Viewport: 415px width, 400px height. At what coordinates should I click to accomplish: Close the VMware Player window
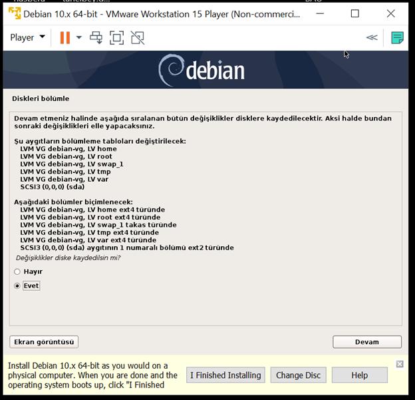coord(390,13)
